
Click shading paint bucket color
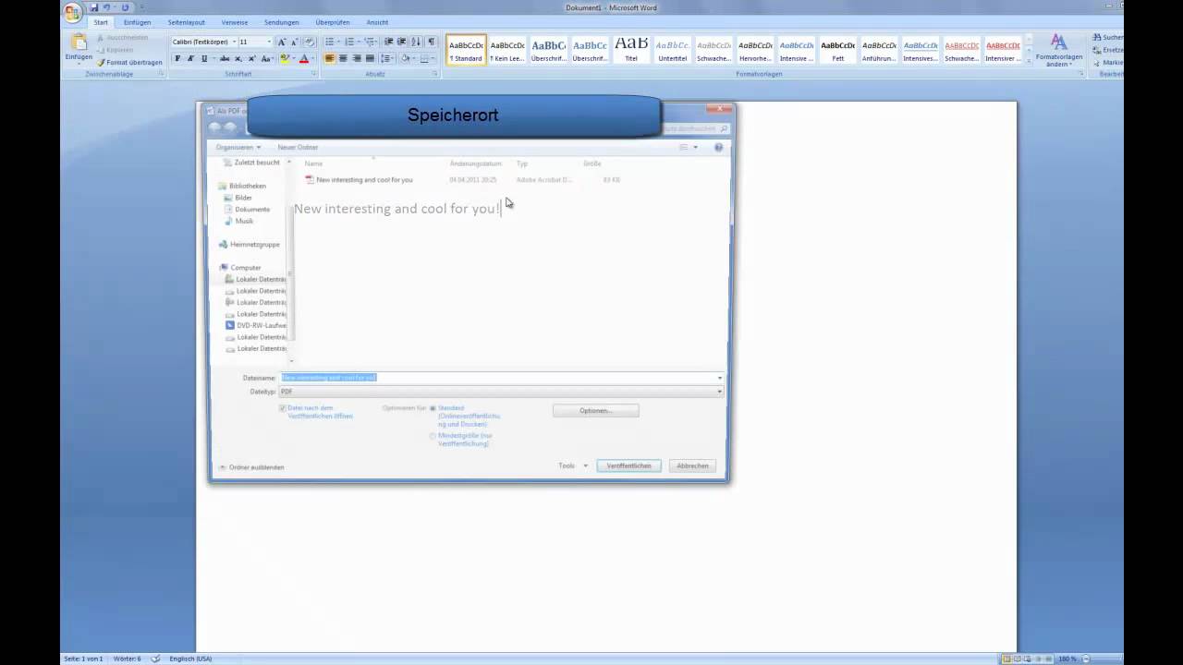point(408,58)
